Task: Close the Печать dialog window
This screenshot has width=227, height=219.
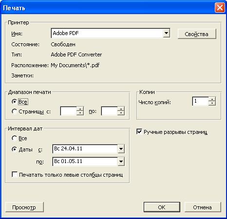Action: pyautogui.click(x=220, y=7)
